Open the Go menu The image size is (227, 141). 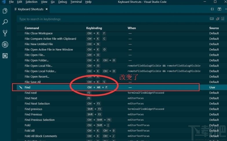(x=53, y=2)
